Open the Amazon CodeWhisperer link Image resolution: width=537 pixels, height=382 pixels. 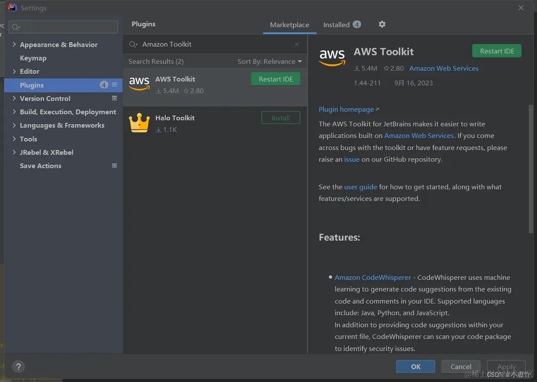click(x=373, y=277)
